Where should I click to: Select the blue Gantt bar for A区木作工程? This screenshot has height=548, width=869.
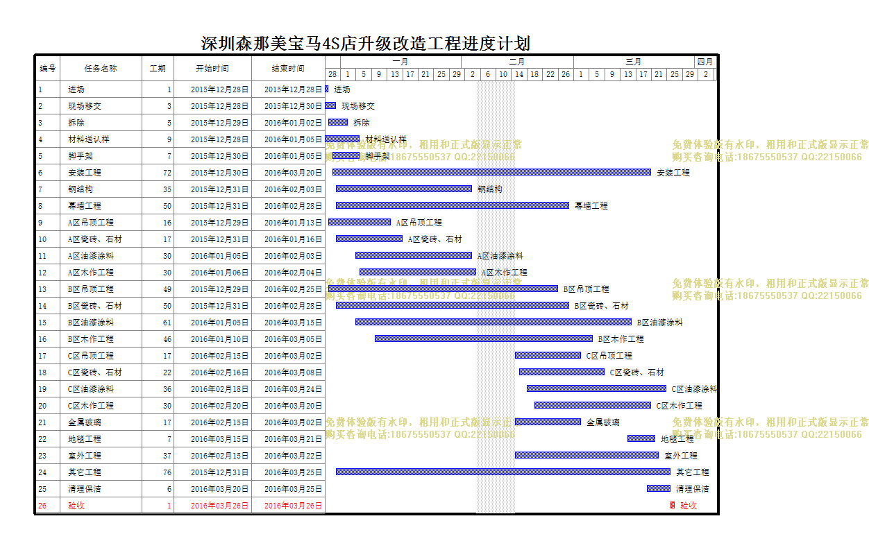tap(418, 272)
